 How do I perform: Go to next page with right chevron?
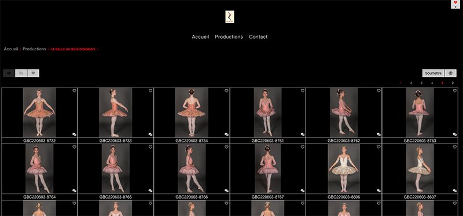click(x=453, y=83)
